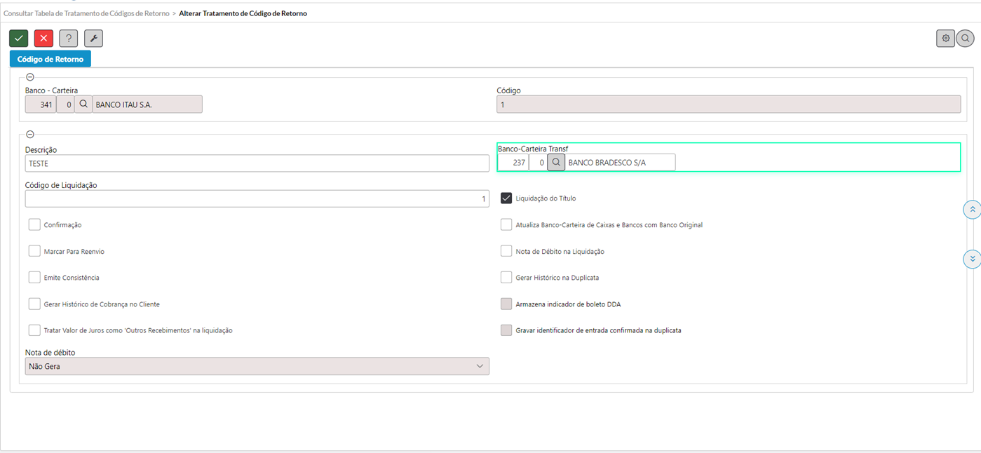Click the lookup magnifier beside Banco Itau

pos(83,104)
